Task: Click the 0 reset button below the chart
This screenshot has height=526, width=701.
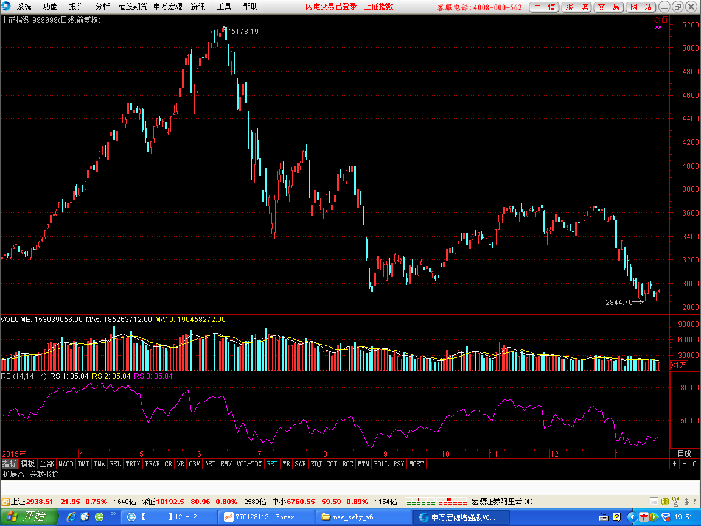Action: coord(694,464)
